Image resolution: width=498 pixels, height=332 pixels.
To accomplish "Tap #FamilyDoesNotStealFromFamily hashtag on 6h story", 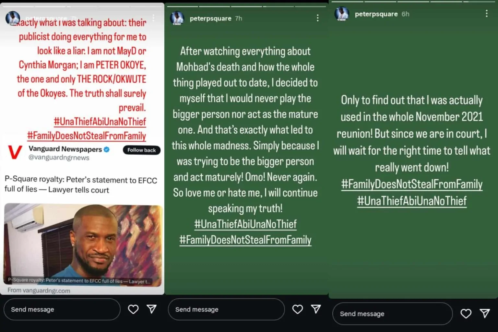I will tap(412, 184).
